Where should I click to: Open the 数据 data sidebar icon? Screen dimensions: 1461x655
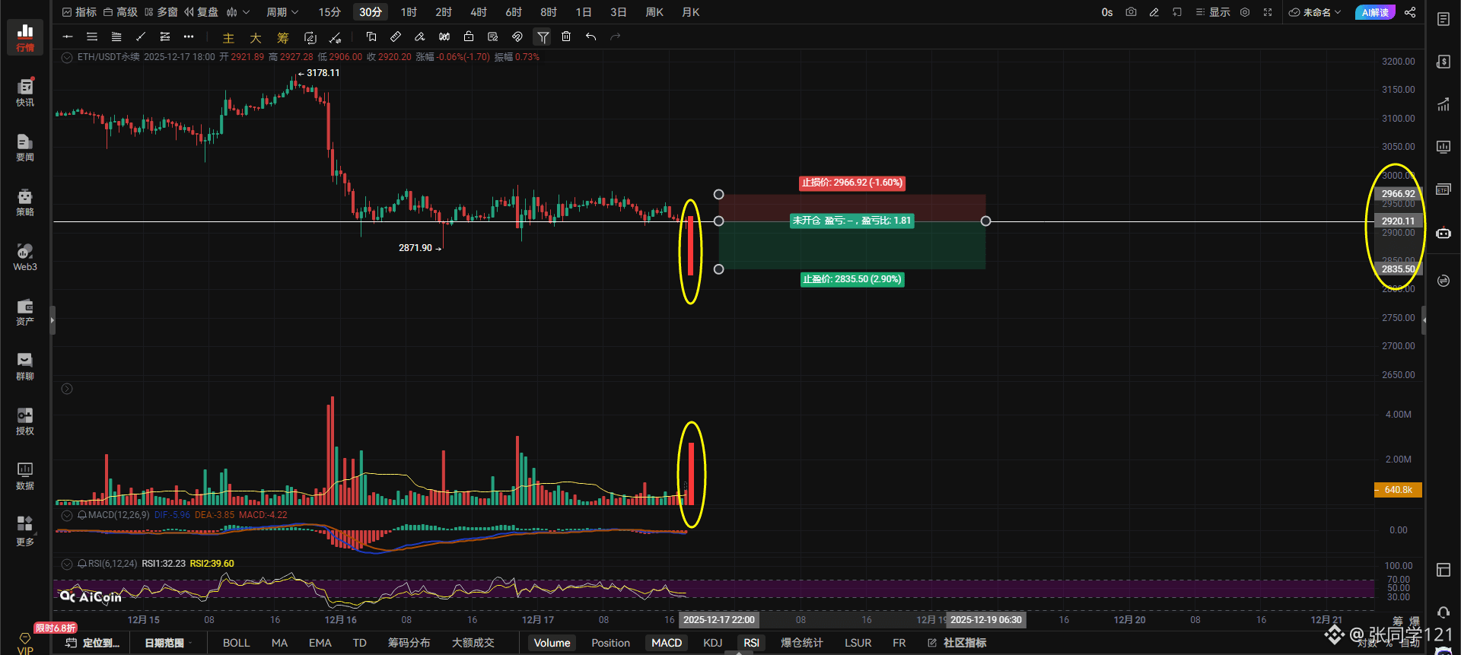pos(25,475)
